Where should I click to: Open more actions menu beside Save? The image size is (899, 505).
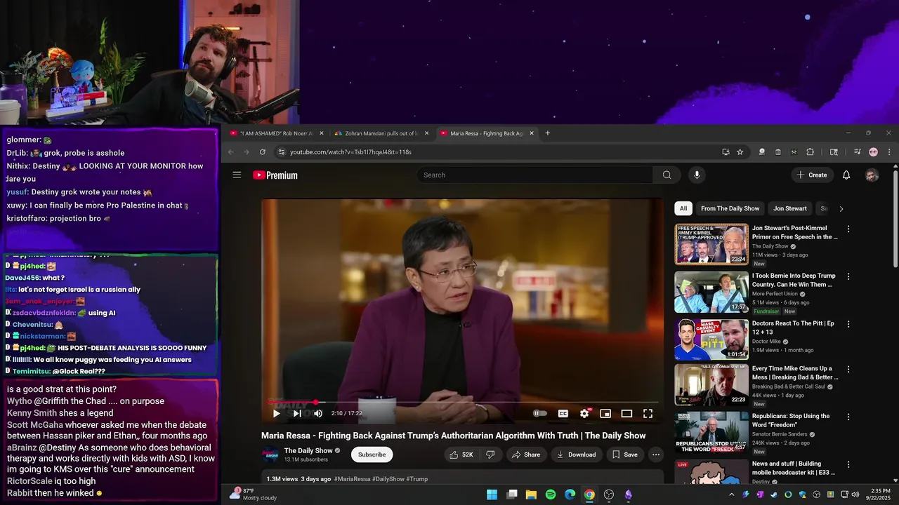656,454
